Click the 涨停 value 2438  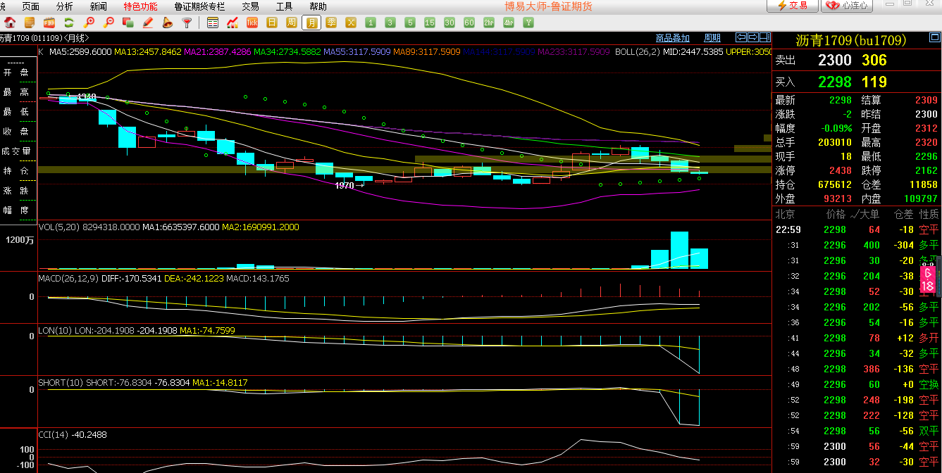point(841,170)
